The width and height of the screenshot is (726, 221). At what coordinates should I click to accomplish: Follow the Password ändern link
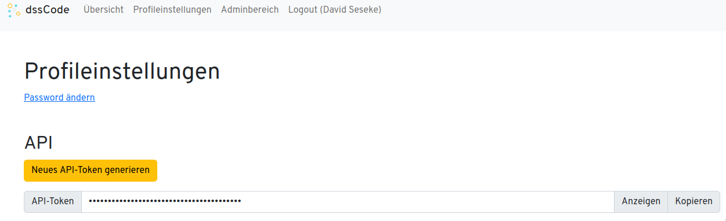pyautogui.click(x=59, y=97)
